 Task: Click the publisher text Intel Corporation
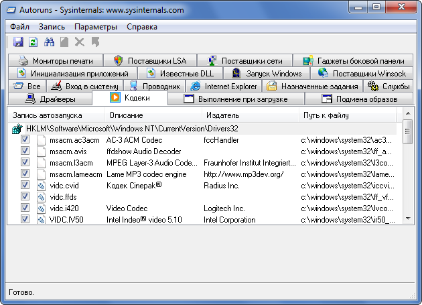click(x=229, y=220)
